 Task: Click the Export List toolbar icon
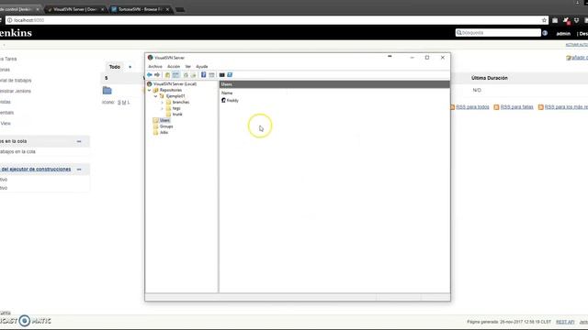[194, 75]
